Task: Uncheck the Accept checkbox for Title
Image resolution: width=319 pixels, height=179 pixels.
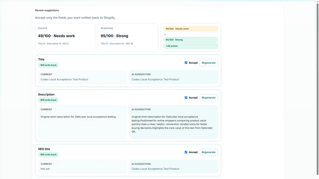Action: click(186, 63)
